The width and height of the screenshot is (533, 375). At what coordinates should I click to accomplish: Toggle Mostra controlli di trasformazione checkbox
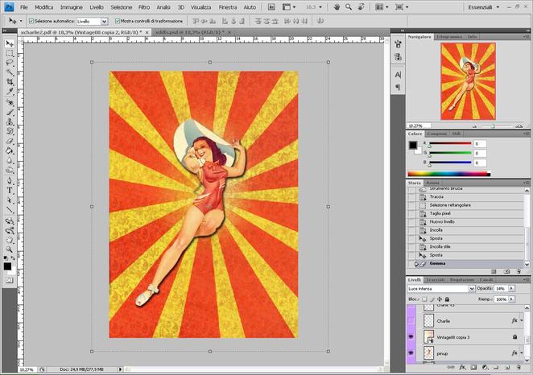pos(118,21)
